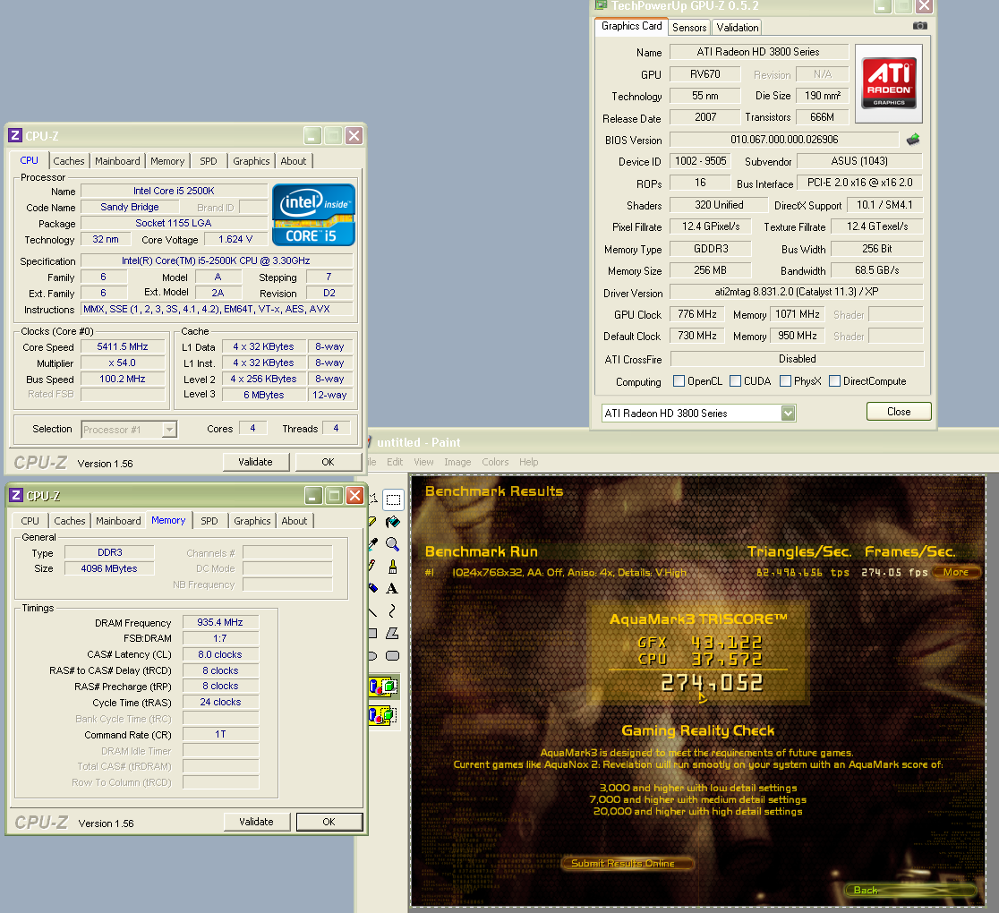Click the DRAM Frequency value 935.4 MHz
Viewport: 999px width, 913px height.
click(x=220, y=622)
